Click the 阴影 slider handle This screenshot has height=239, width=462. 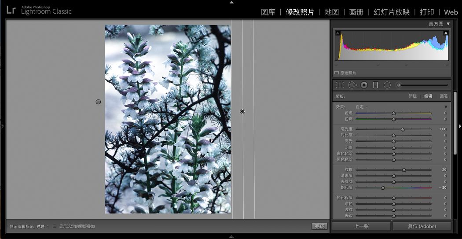point(394,147)
